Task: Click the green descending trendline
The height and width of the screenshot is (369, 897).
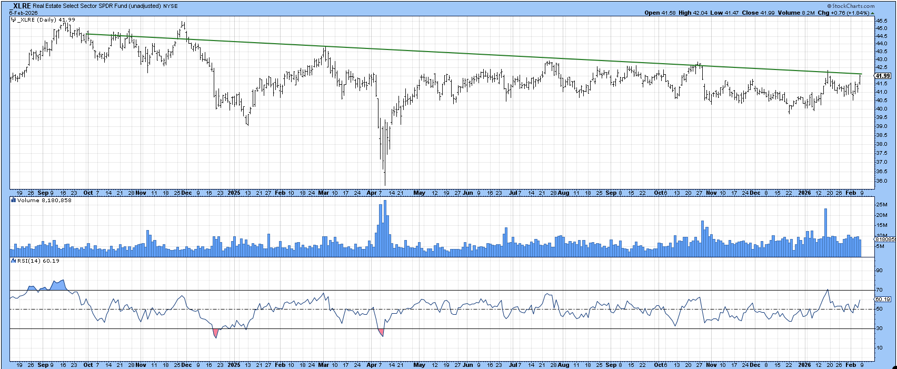Action: 474,54
